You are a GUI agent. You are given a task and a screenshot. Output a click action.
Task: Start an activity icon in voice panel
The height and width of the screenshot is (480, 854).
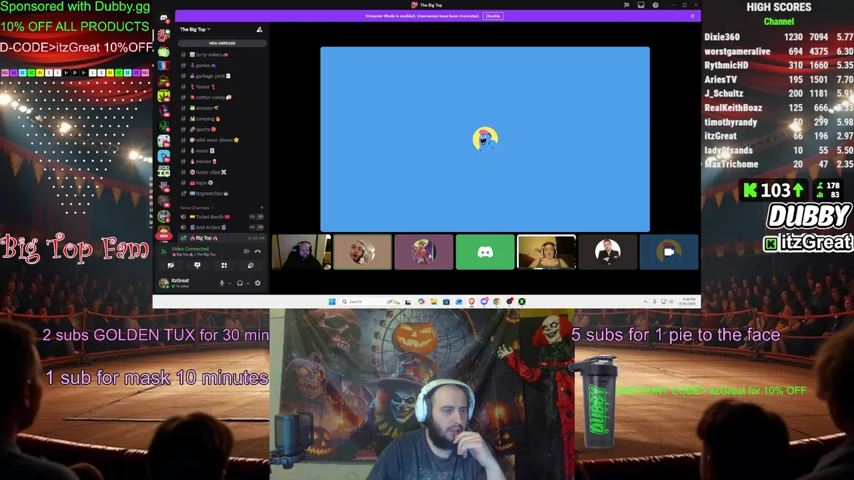pyautogui.click(x=224, y=265)
